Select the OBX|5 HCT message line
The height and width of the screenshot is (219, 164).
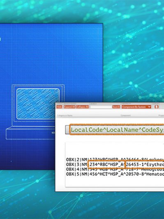[115, 174]
